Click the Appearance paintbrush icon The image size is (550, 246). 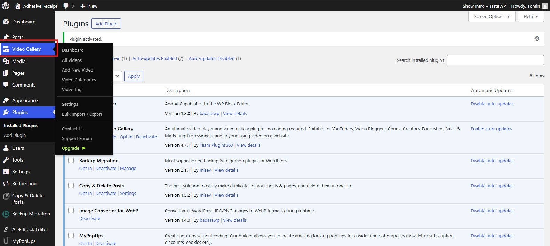pyautogui.click(x=6, y=100)
